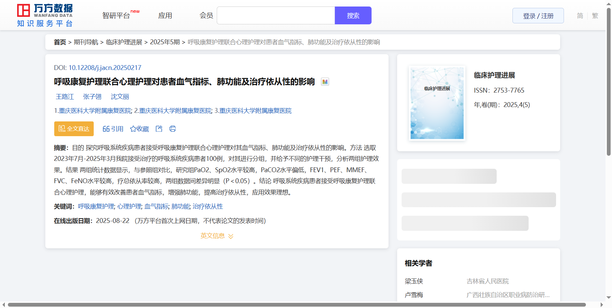Open institution 吉林省人民医院

(488, 281)
